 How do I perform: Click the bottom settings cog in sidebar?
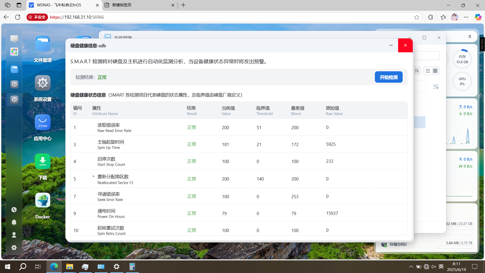tap(14, 247)
